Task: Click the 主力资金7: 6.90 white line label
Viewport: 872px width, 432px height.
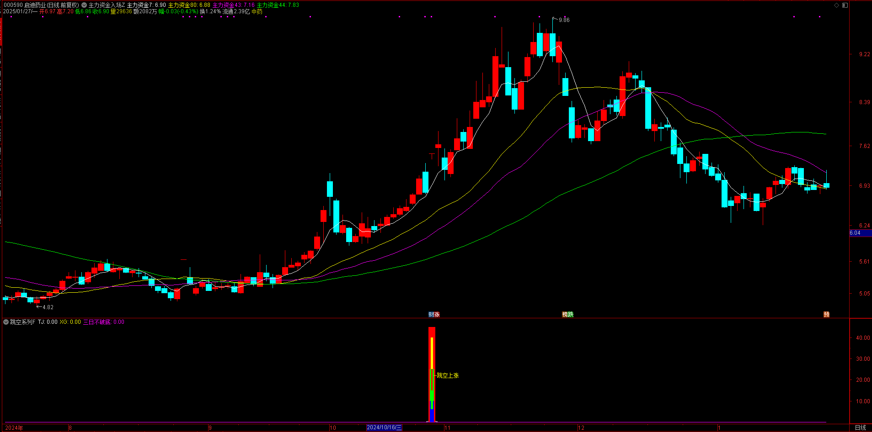Action: point(146,5)
